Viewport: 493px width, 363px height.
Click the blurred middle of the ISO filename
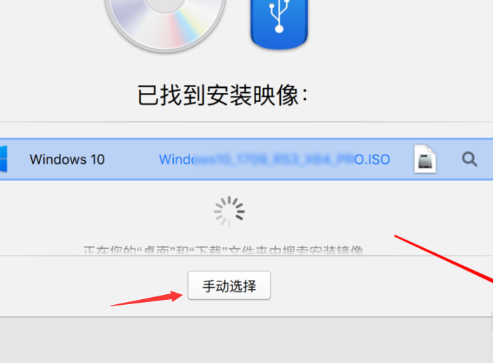coord(273,160)
